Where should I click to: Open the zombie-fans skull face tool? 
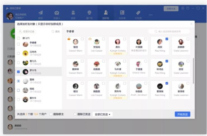click(90, 13)
